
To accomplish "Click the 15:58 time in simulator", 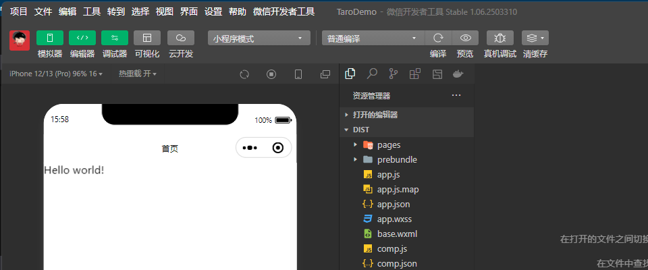I will point(59,119).
